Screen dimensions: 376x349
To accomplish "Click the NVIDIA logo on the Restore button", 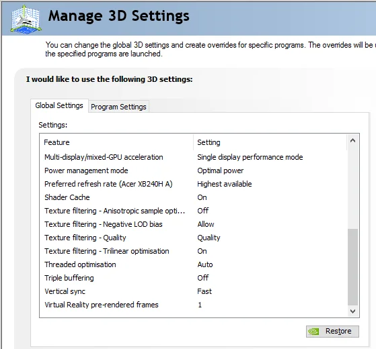I will pyautogui.click(x=313, y=332).
